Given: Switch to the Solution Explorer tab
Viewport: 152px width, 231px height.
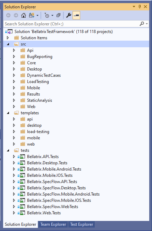Looking at the screenshot, I should click(x=20, y=224).
